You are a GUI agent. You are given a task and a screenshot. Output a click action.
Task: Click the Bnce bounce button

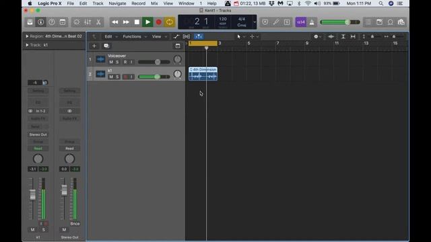click(x=75, y=224)
